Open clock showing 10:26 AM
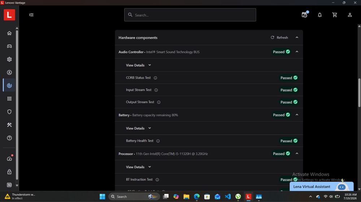The height and width of the screenshot is (202, 361). pyautogui.click(x=350, y=197)
